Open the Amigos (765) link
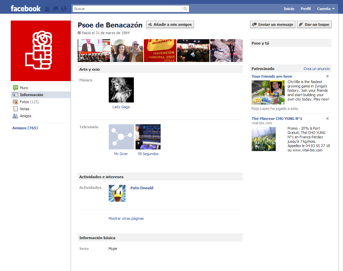This screenshot has width=343, height=271. tap(25, 128)
